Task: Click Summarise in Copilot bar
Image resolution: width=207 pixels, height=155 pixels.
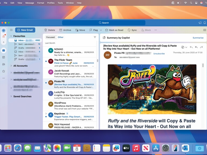Action: click(198, 38)
